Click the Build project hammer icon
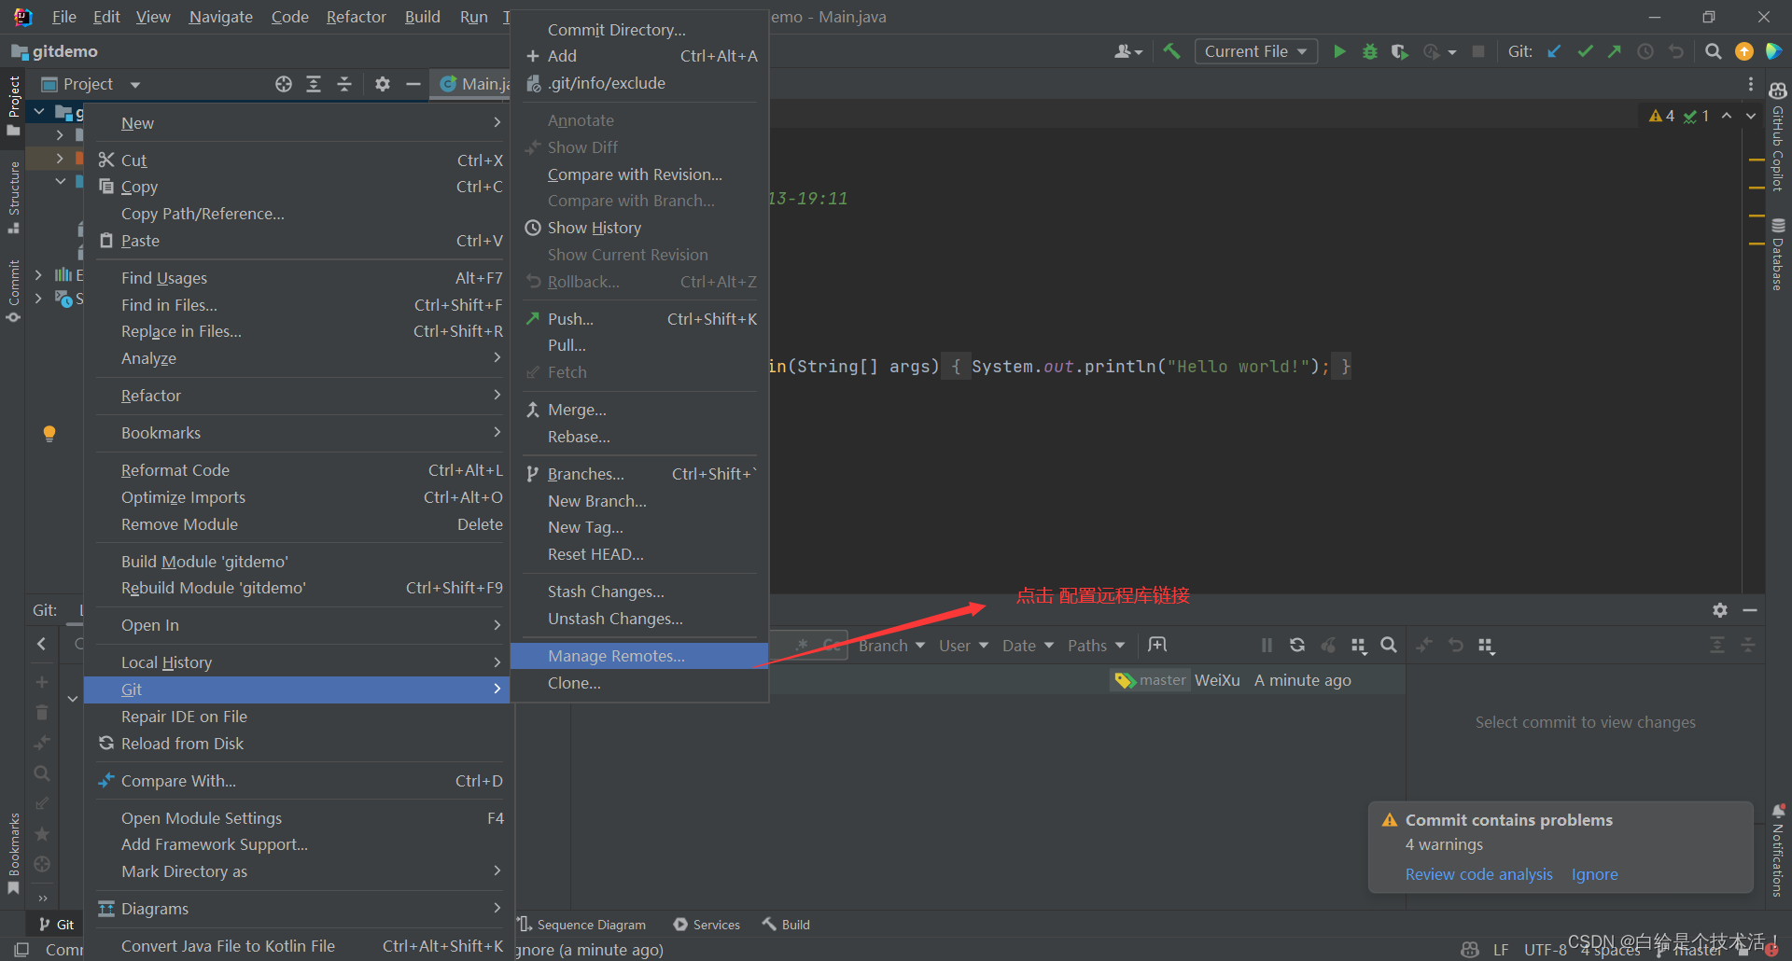 pos(1171,51)
